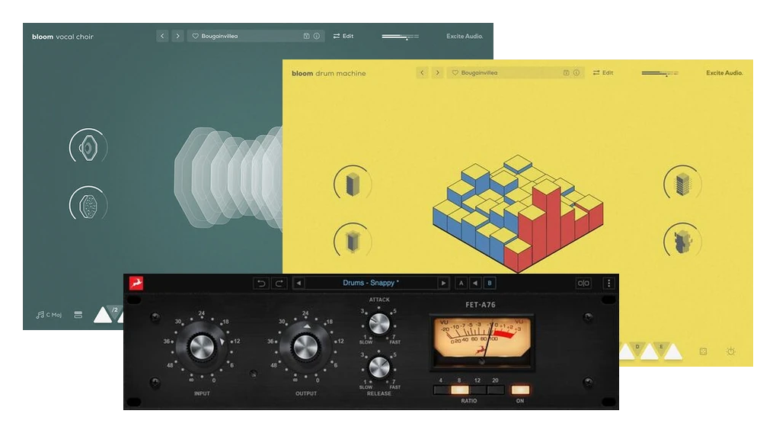The width and height of the screenshot is (776, 433).
Task: Select ratio 12 button
Action: 477,390
